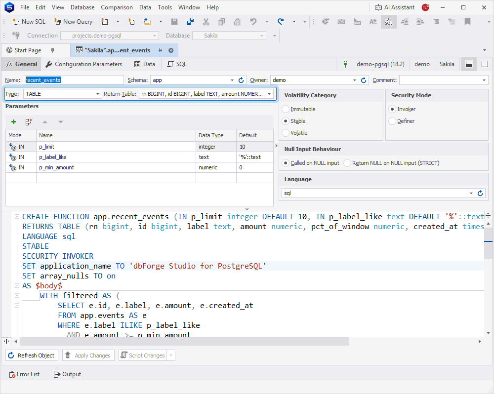
Task: Open the Type dropdown showing TABLE
Action: coord(97,94)
